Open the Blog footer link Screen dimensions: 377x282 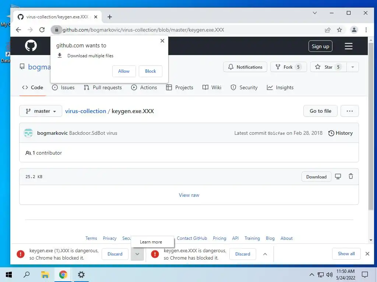pyautogui.click(x=270, y=238)
